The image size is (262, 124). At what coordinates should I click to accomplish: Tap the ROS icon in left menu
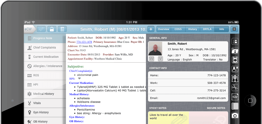[x=29, y=75]
